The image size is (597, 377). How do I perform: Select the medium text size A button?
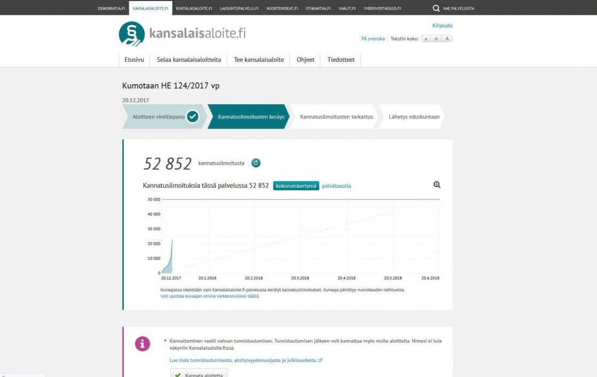tap(436, 39)
